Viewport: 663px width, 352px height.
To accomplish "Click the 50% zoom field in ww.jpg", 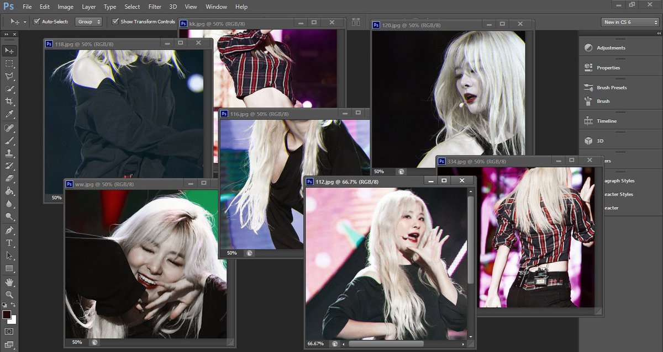I will 77,343.
